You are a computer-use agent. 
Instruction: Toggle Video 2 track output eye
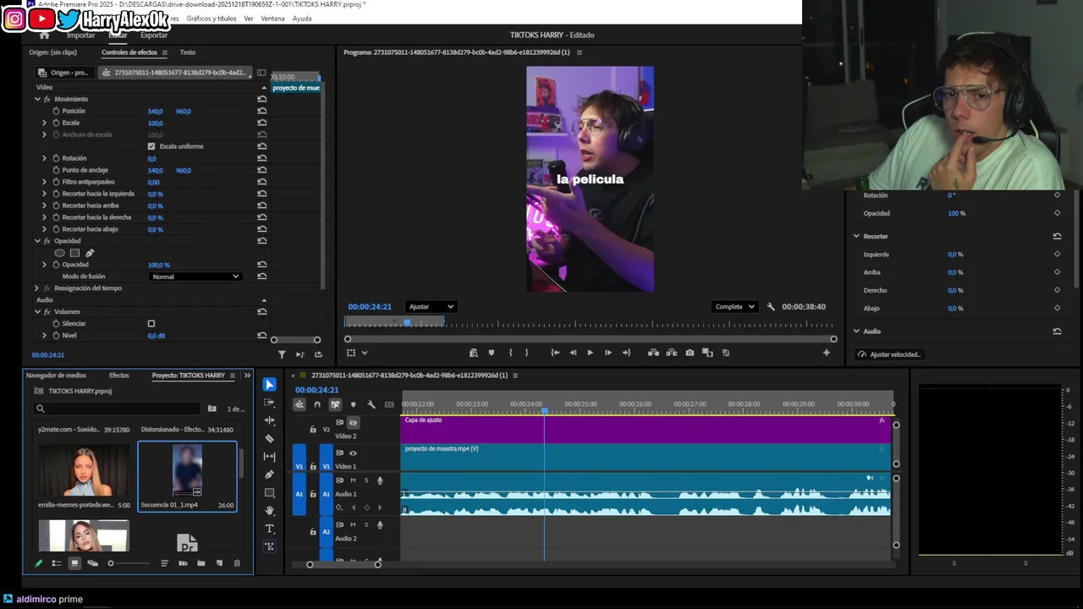point(353,422)
